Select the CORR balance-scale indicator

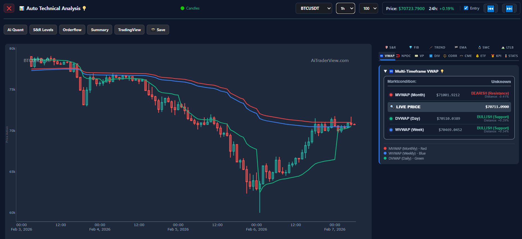(450, 56)
